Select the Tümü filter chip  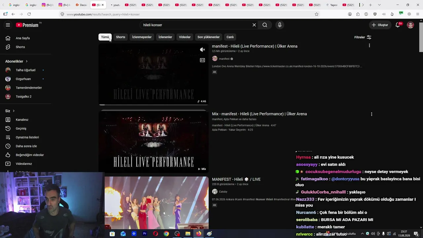tap(105, 37)
